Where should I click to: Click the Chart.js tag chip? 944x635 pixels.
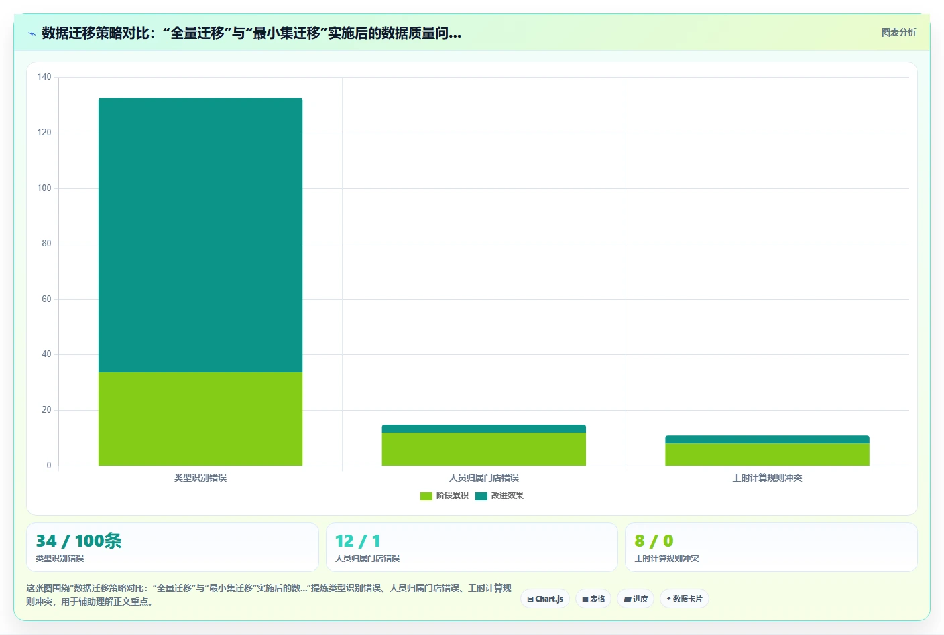click(545, 599)
